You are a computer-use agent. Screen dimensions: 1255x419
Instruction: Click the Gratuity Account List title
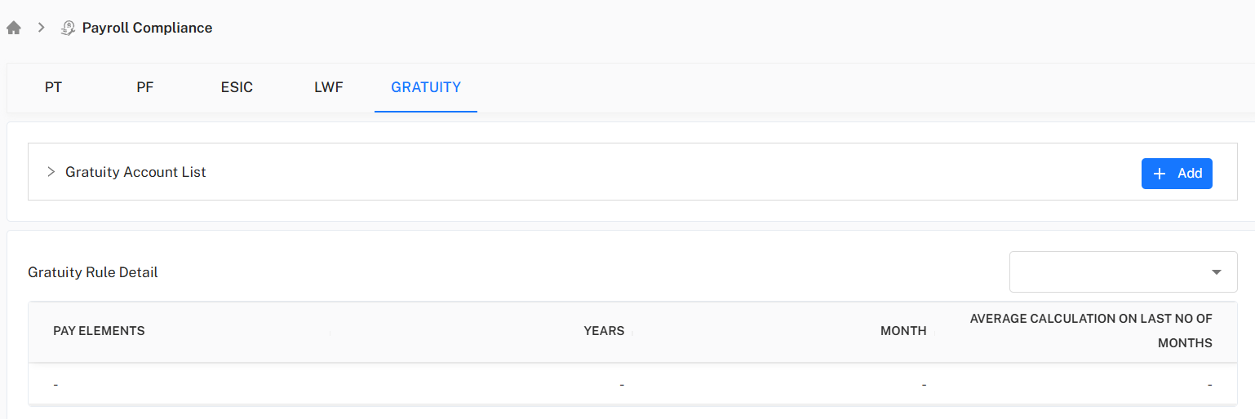coord(135,172)
